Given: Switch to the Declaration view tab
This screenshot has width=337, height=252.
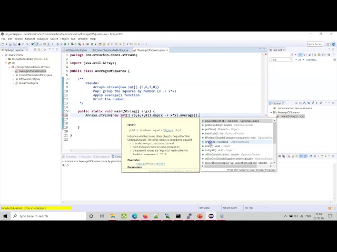Looking at the screenshot, I should point(102,156).
